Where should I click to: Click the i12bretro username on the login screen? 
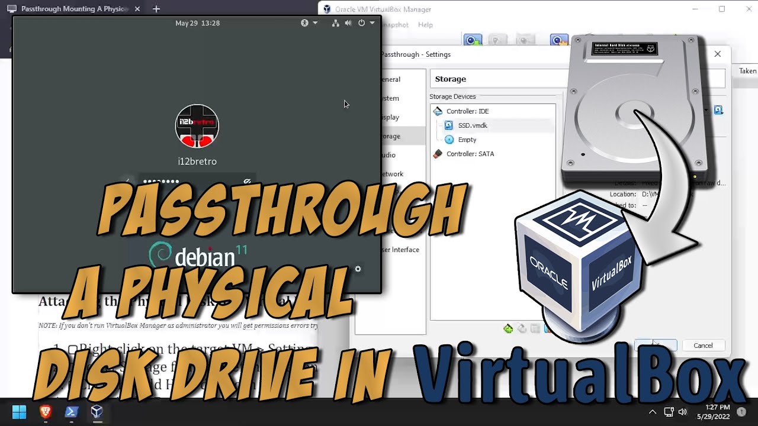click(x=197, y=162)
